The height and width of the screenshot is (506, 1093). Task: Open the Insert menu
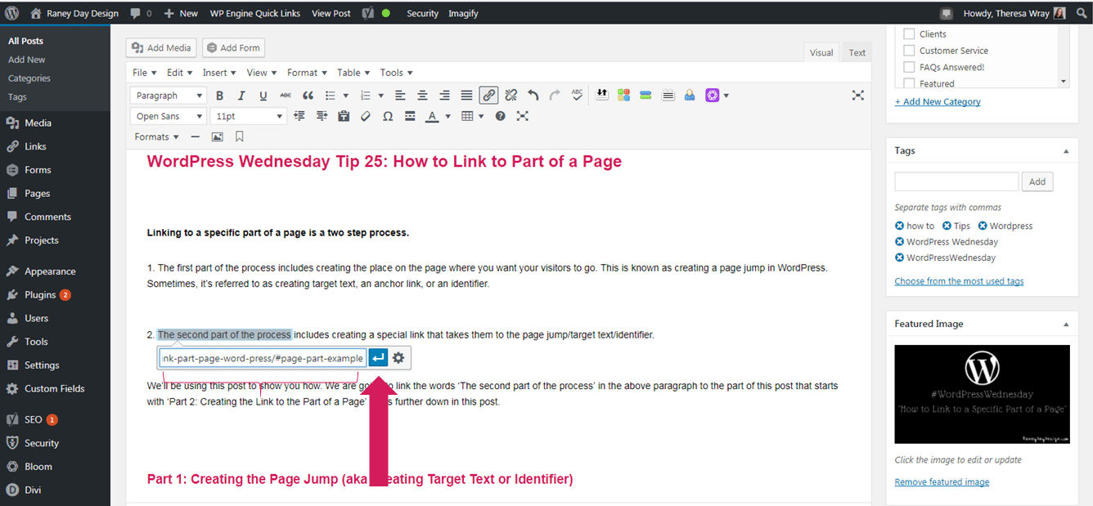tap(219, 73)
